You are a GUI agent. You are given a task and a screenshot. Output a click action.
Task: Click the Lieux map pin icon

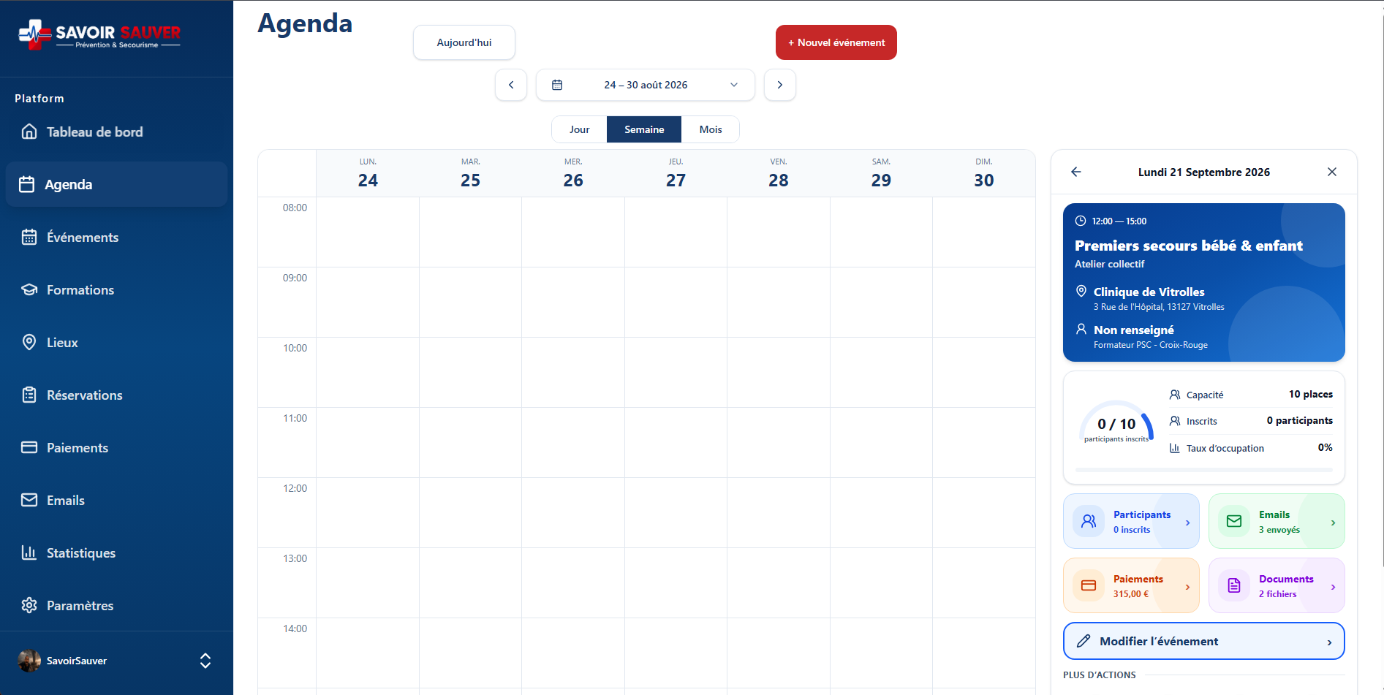point(29,342)
